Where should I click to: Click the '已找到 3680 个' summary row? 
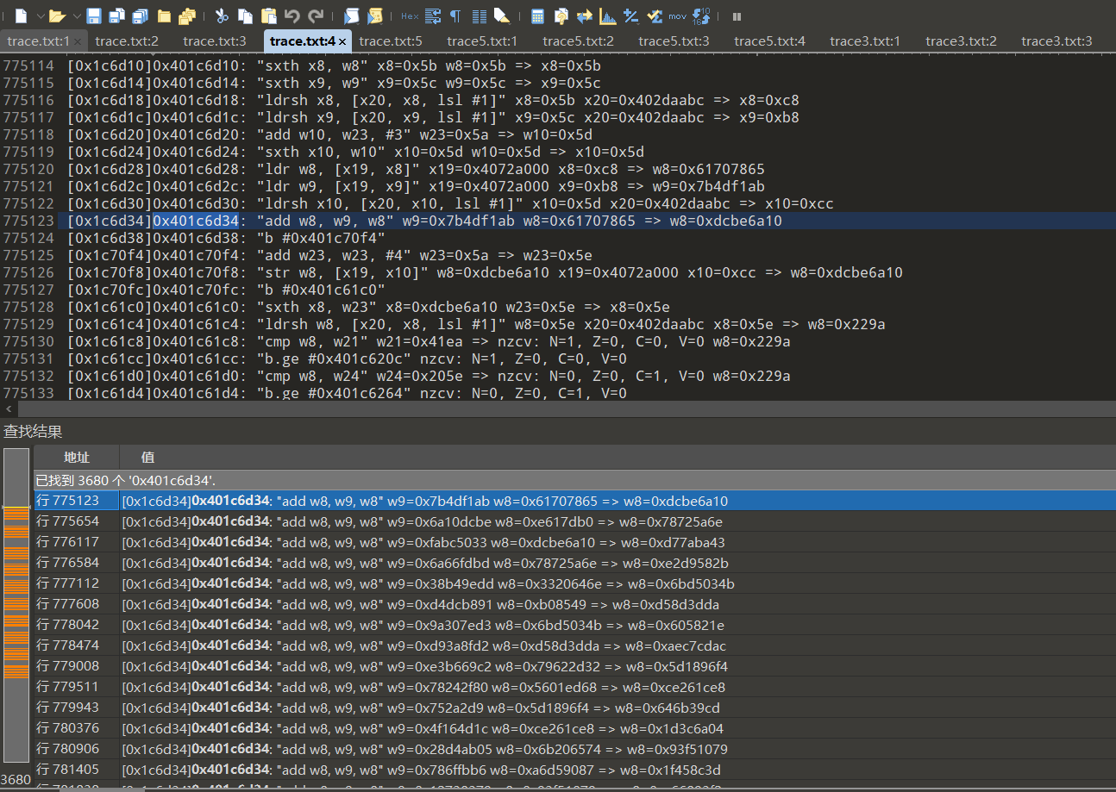point(574,480)
